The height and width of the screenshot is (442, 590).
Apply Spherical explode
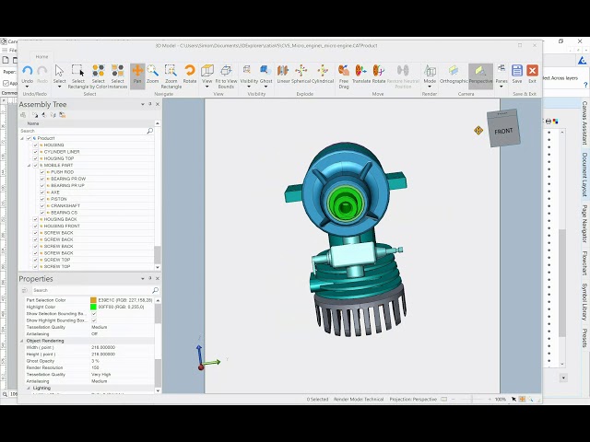tap(301, 74)
